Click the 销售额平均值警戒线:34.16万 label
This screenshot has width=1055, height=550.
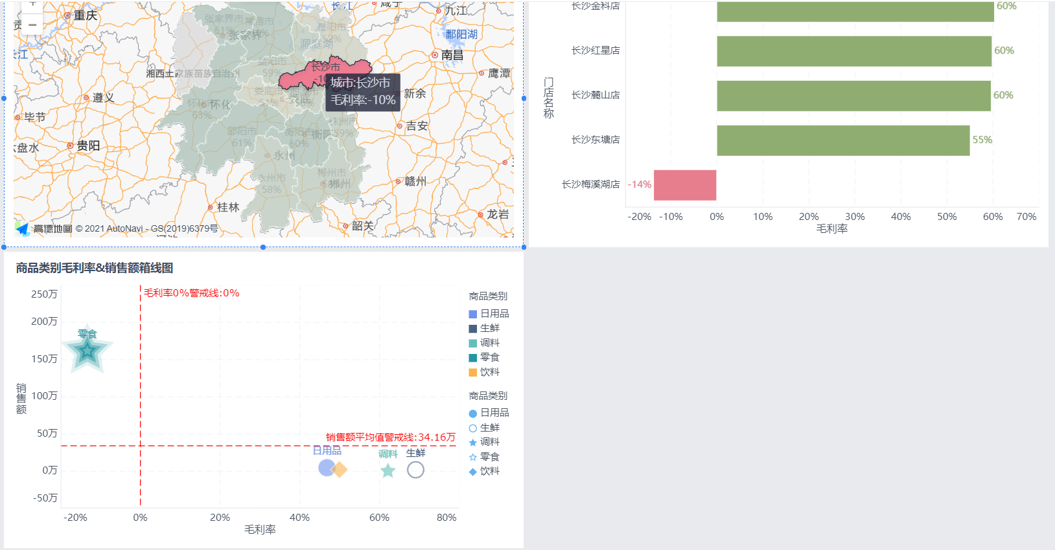pyautogui.click(x=391, y=437)
